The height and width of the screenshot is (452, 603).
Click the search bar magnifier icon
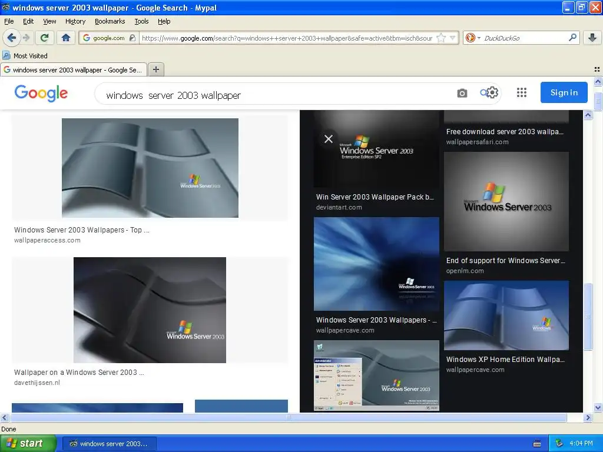pos(572,37)
